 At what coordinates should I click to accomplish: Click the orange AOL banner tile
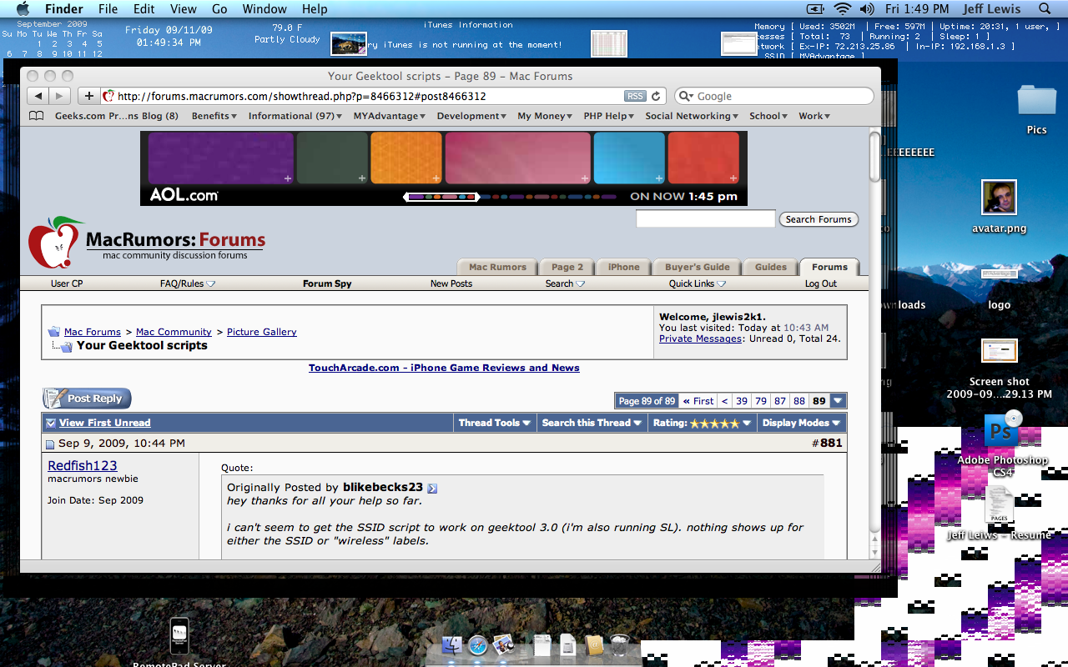(x=406, y=158)
